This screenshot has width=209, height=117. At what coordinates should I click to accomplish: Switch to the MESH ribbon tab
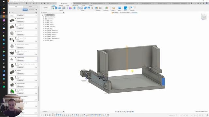(68, 6)
